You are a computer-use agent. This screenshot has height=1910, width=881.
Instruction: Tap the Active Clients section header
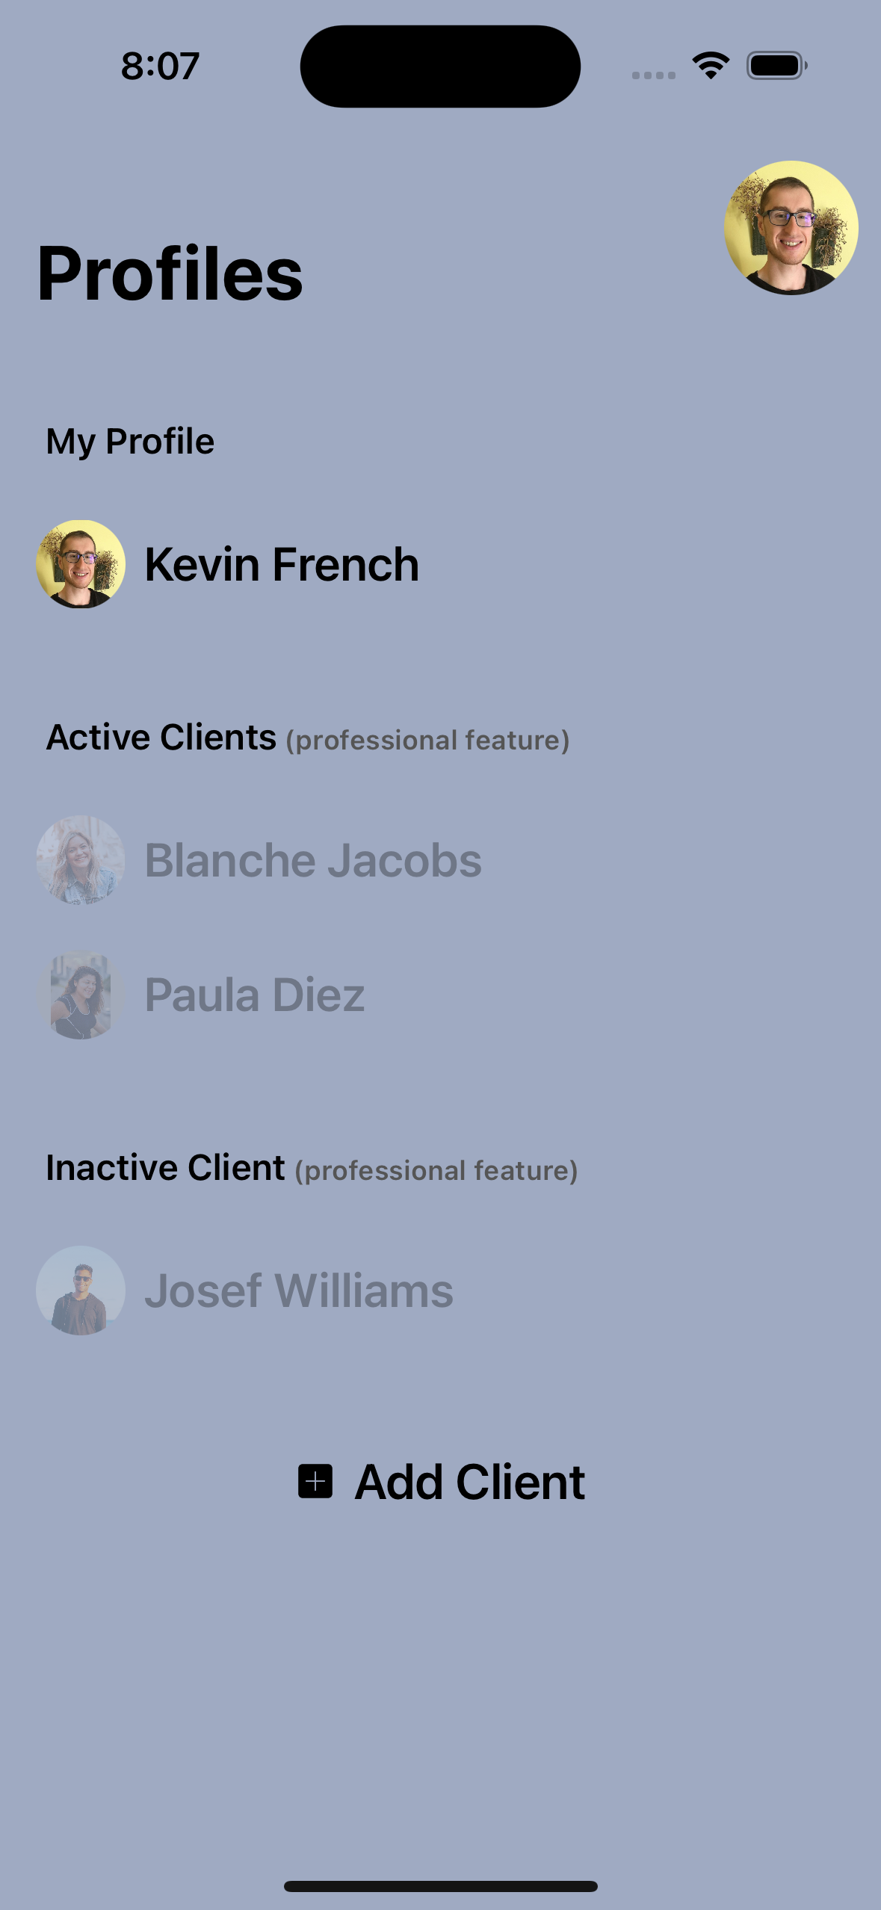click(x=161, y=738)
